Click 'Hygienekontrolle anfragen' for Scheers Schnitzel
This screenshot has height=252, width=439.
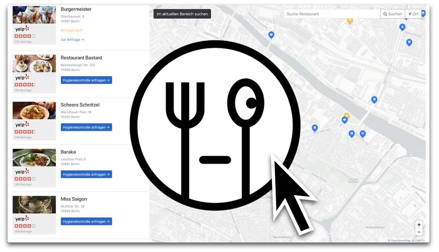[x=86, y=127]
